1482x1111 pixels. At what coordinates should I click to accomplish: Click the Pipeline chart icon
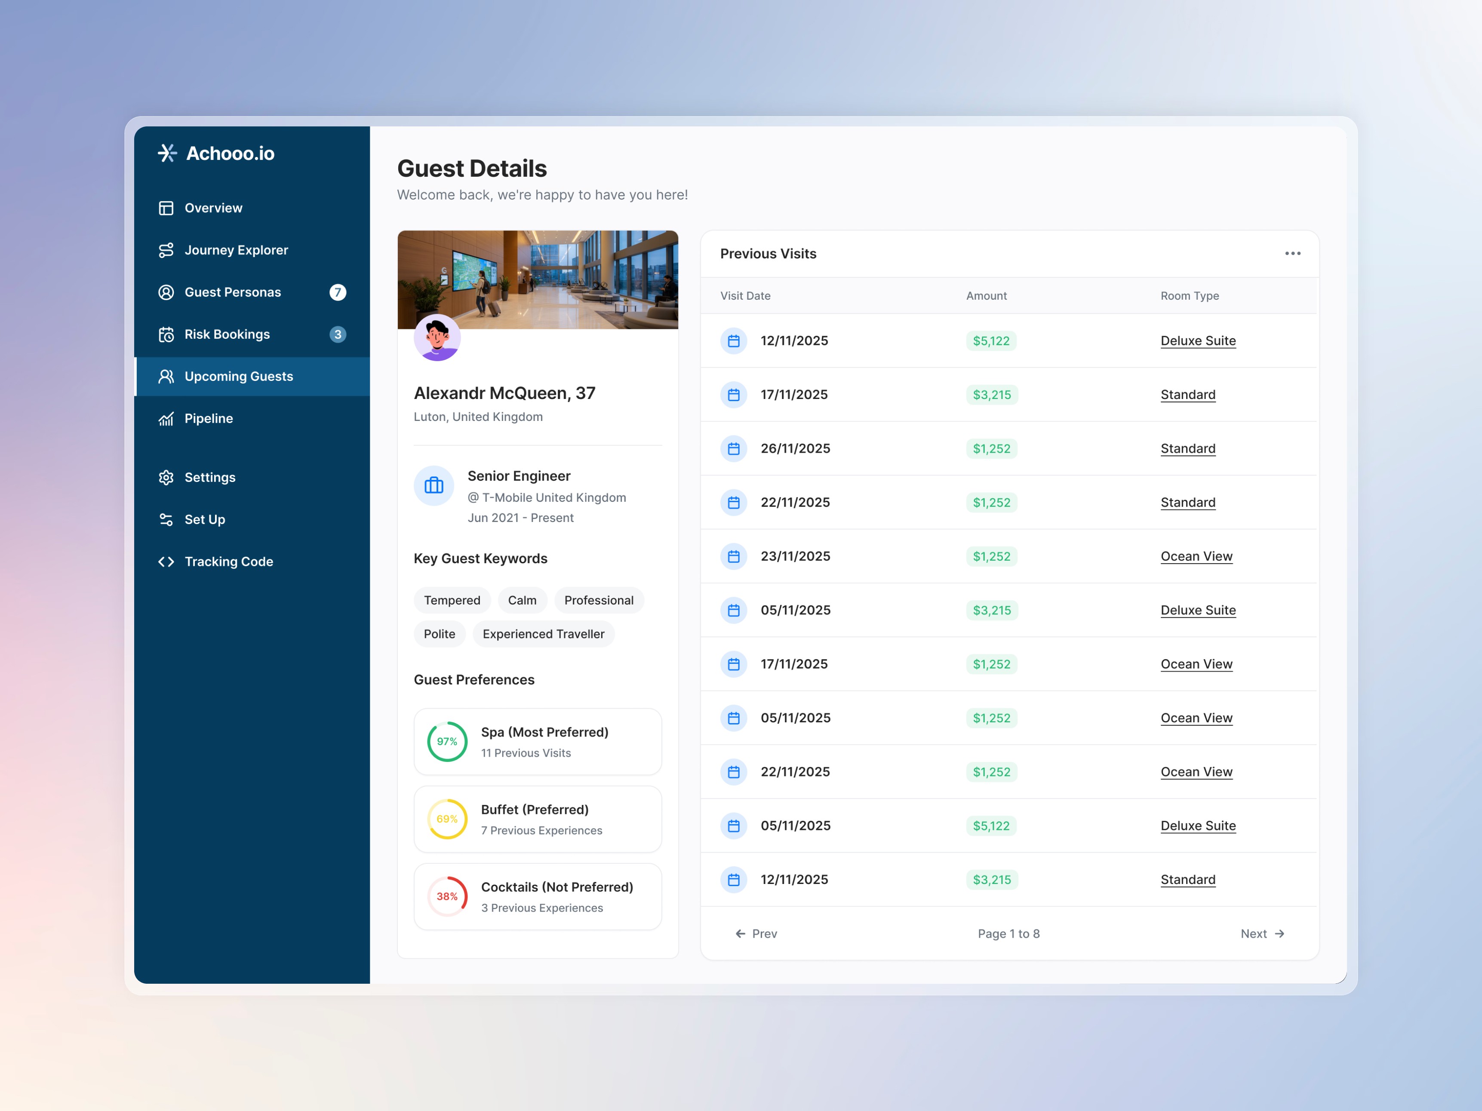point(166,418)
